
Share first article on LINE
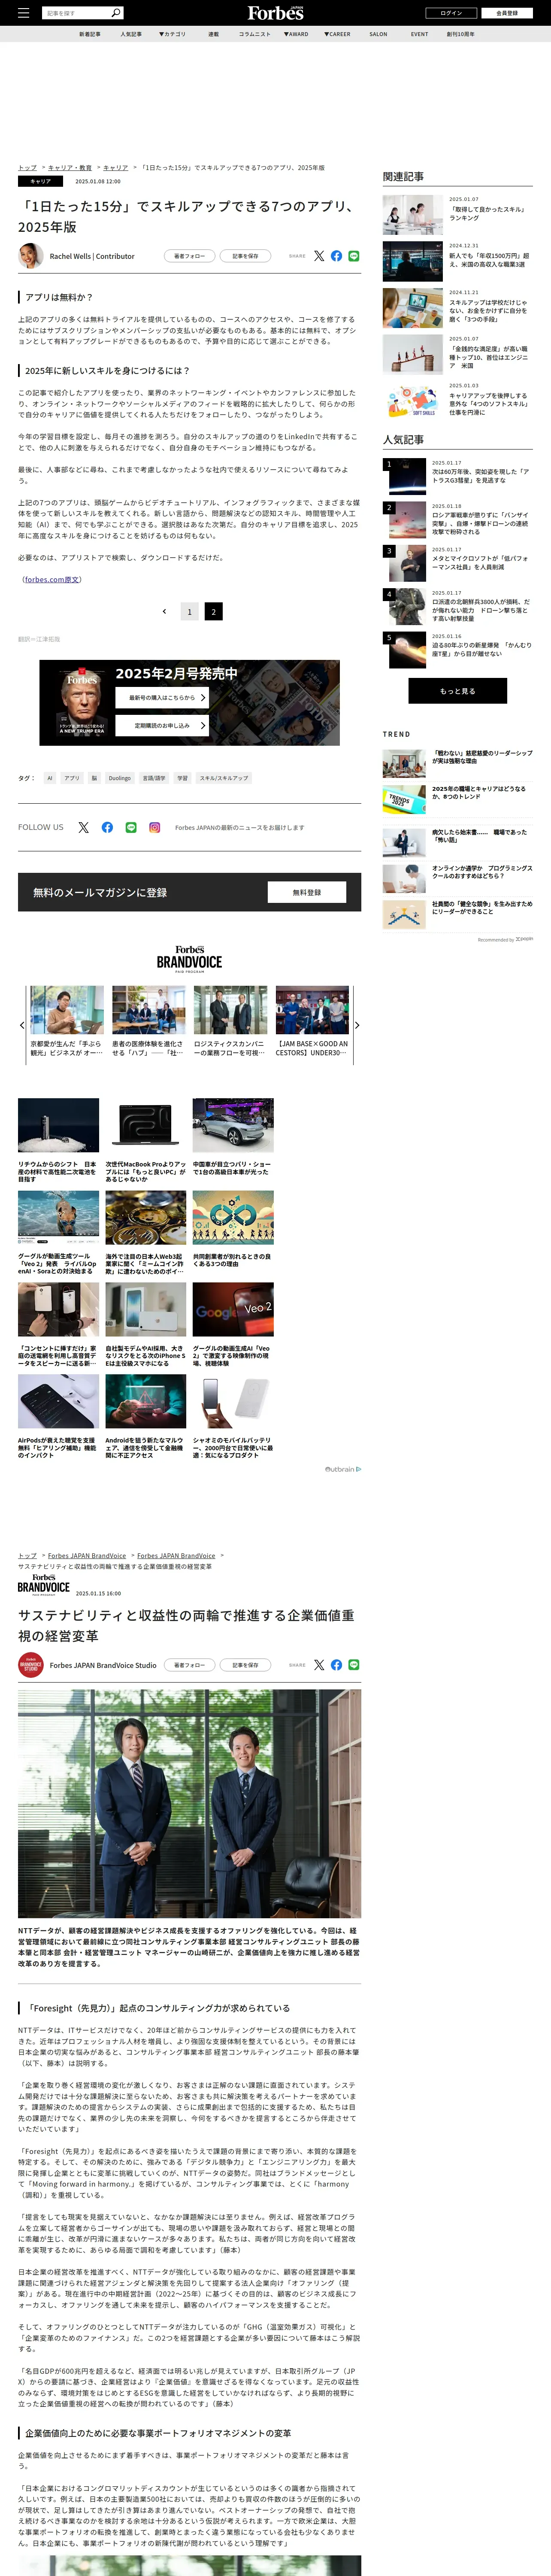354,256
